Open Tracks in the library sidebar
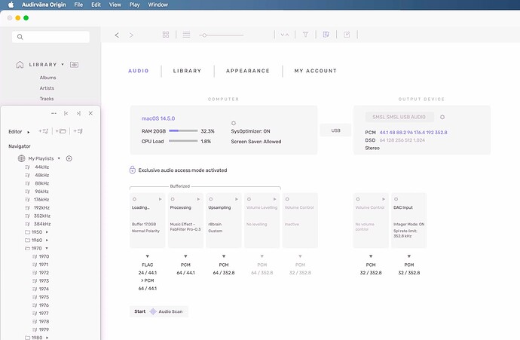This screenshot has height=340, width=520. click(x=47, y=99)
